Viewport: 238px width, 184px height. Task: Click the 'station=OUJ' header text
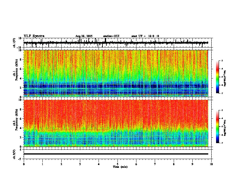click(111, 36)
